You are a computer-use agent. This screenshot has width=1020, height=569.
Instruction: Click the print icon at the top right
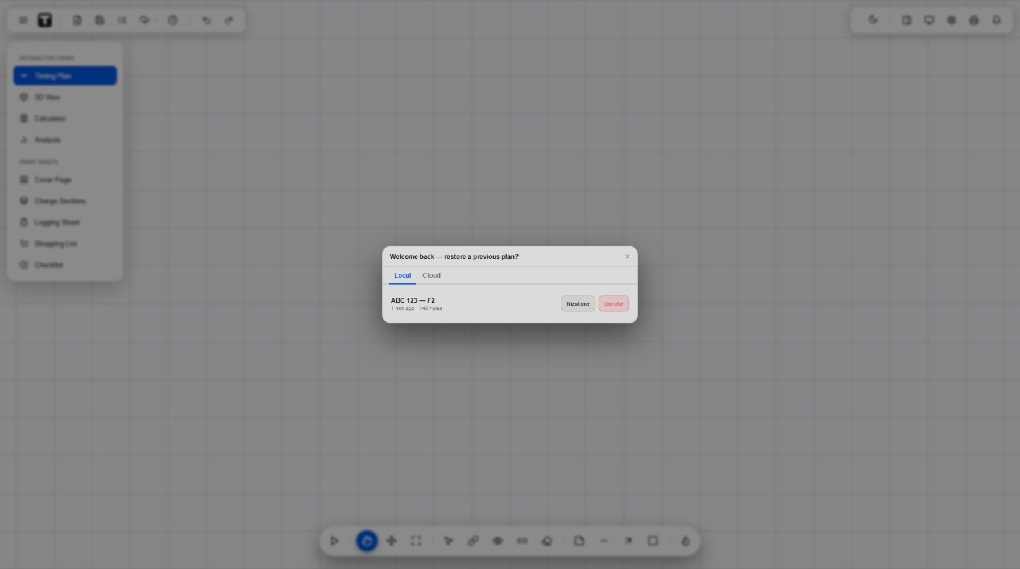click(974, 20)
